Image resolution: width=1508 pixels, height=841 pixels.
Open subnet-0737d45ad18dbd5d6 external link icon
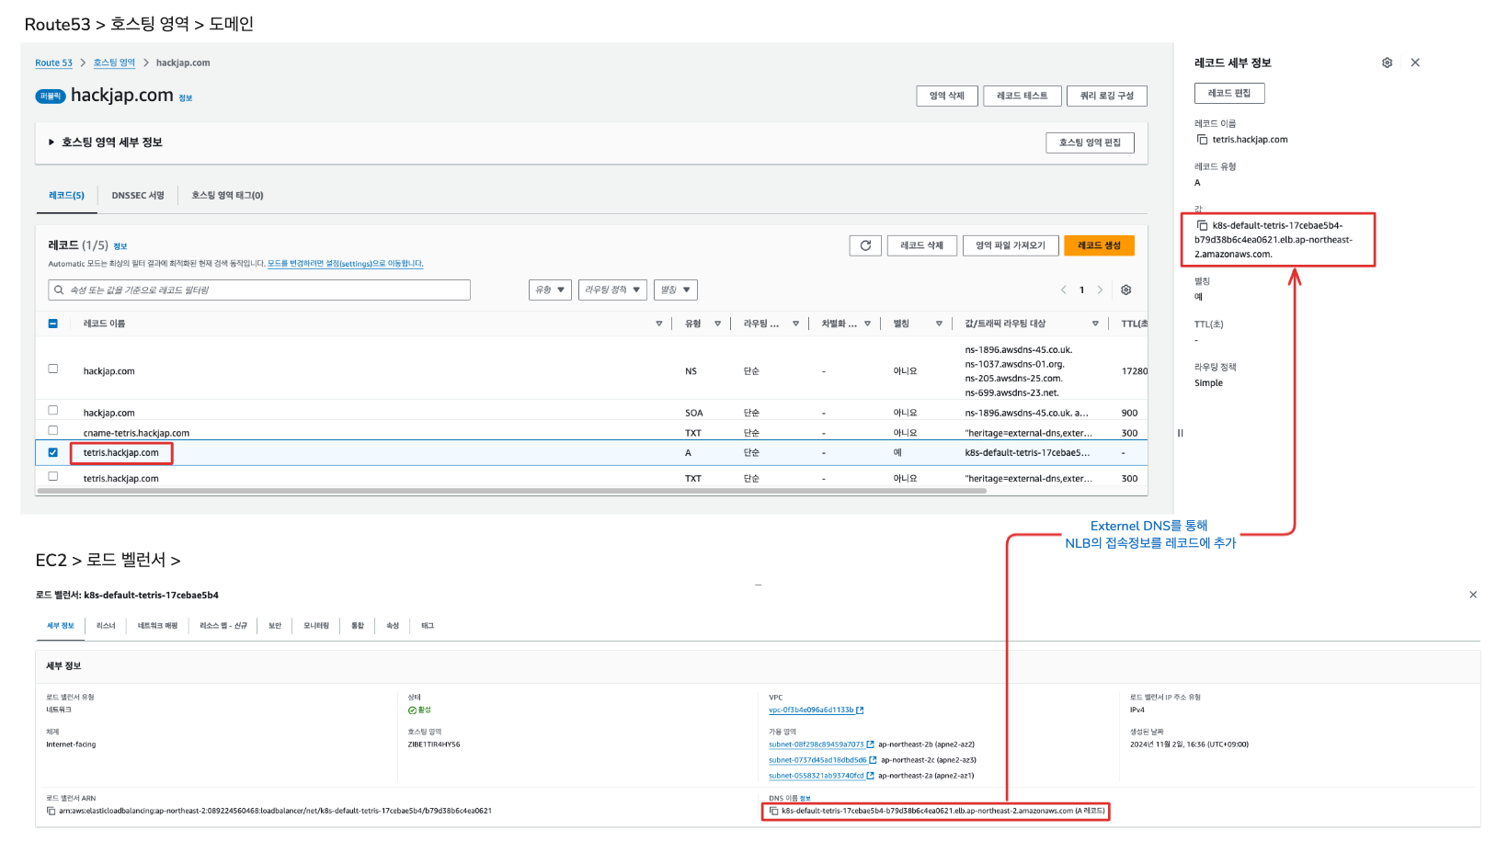pyautogui.click(x=873, y=760)
